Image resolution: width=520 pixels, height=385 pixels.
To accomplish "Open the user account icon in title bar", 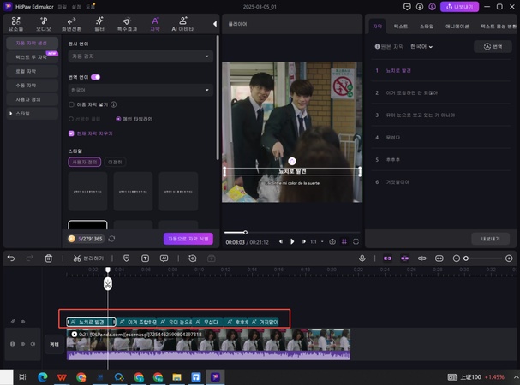I will (432, 7).
